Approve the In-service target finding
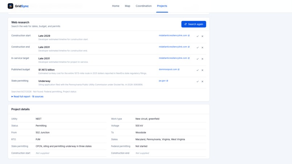Viewport: 292px width, 164px height. (197, 59)
